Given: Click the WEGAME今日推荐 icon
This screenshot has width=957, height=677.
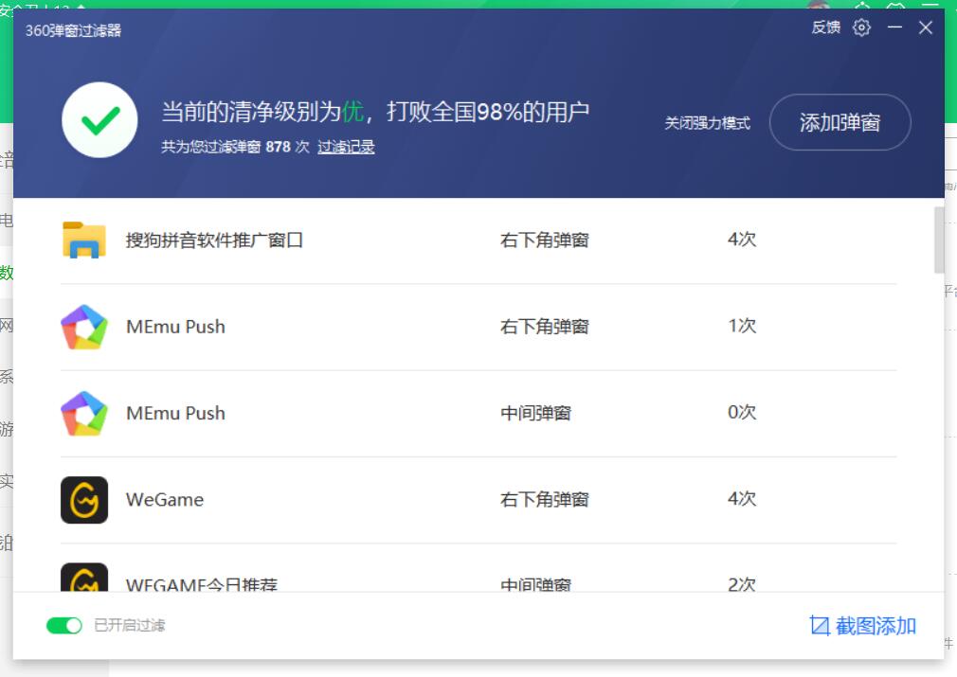Looking at the screenshot, I should [x=85, y=579].
